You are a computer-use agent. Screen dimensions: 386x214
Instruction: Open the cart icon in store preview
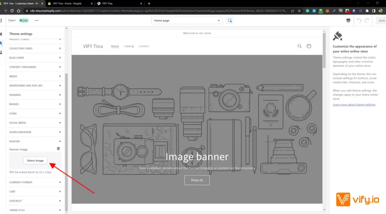coord(309,46)
